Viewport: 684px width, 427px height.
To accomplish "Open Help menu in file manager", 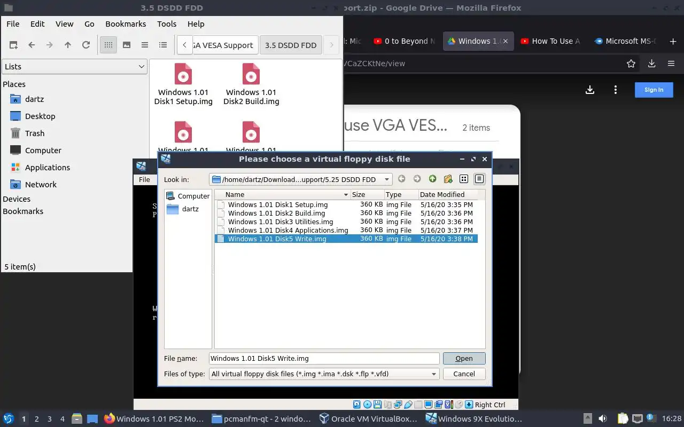I will (196, 24).
